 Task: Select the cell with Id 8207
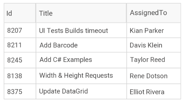20,30
